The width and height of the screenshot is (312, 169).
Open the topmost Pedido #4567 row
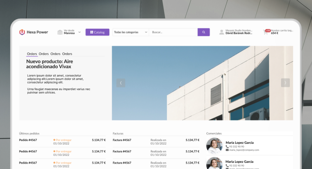pos(62,142)
